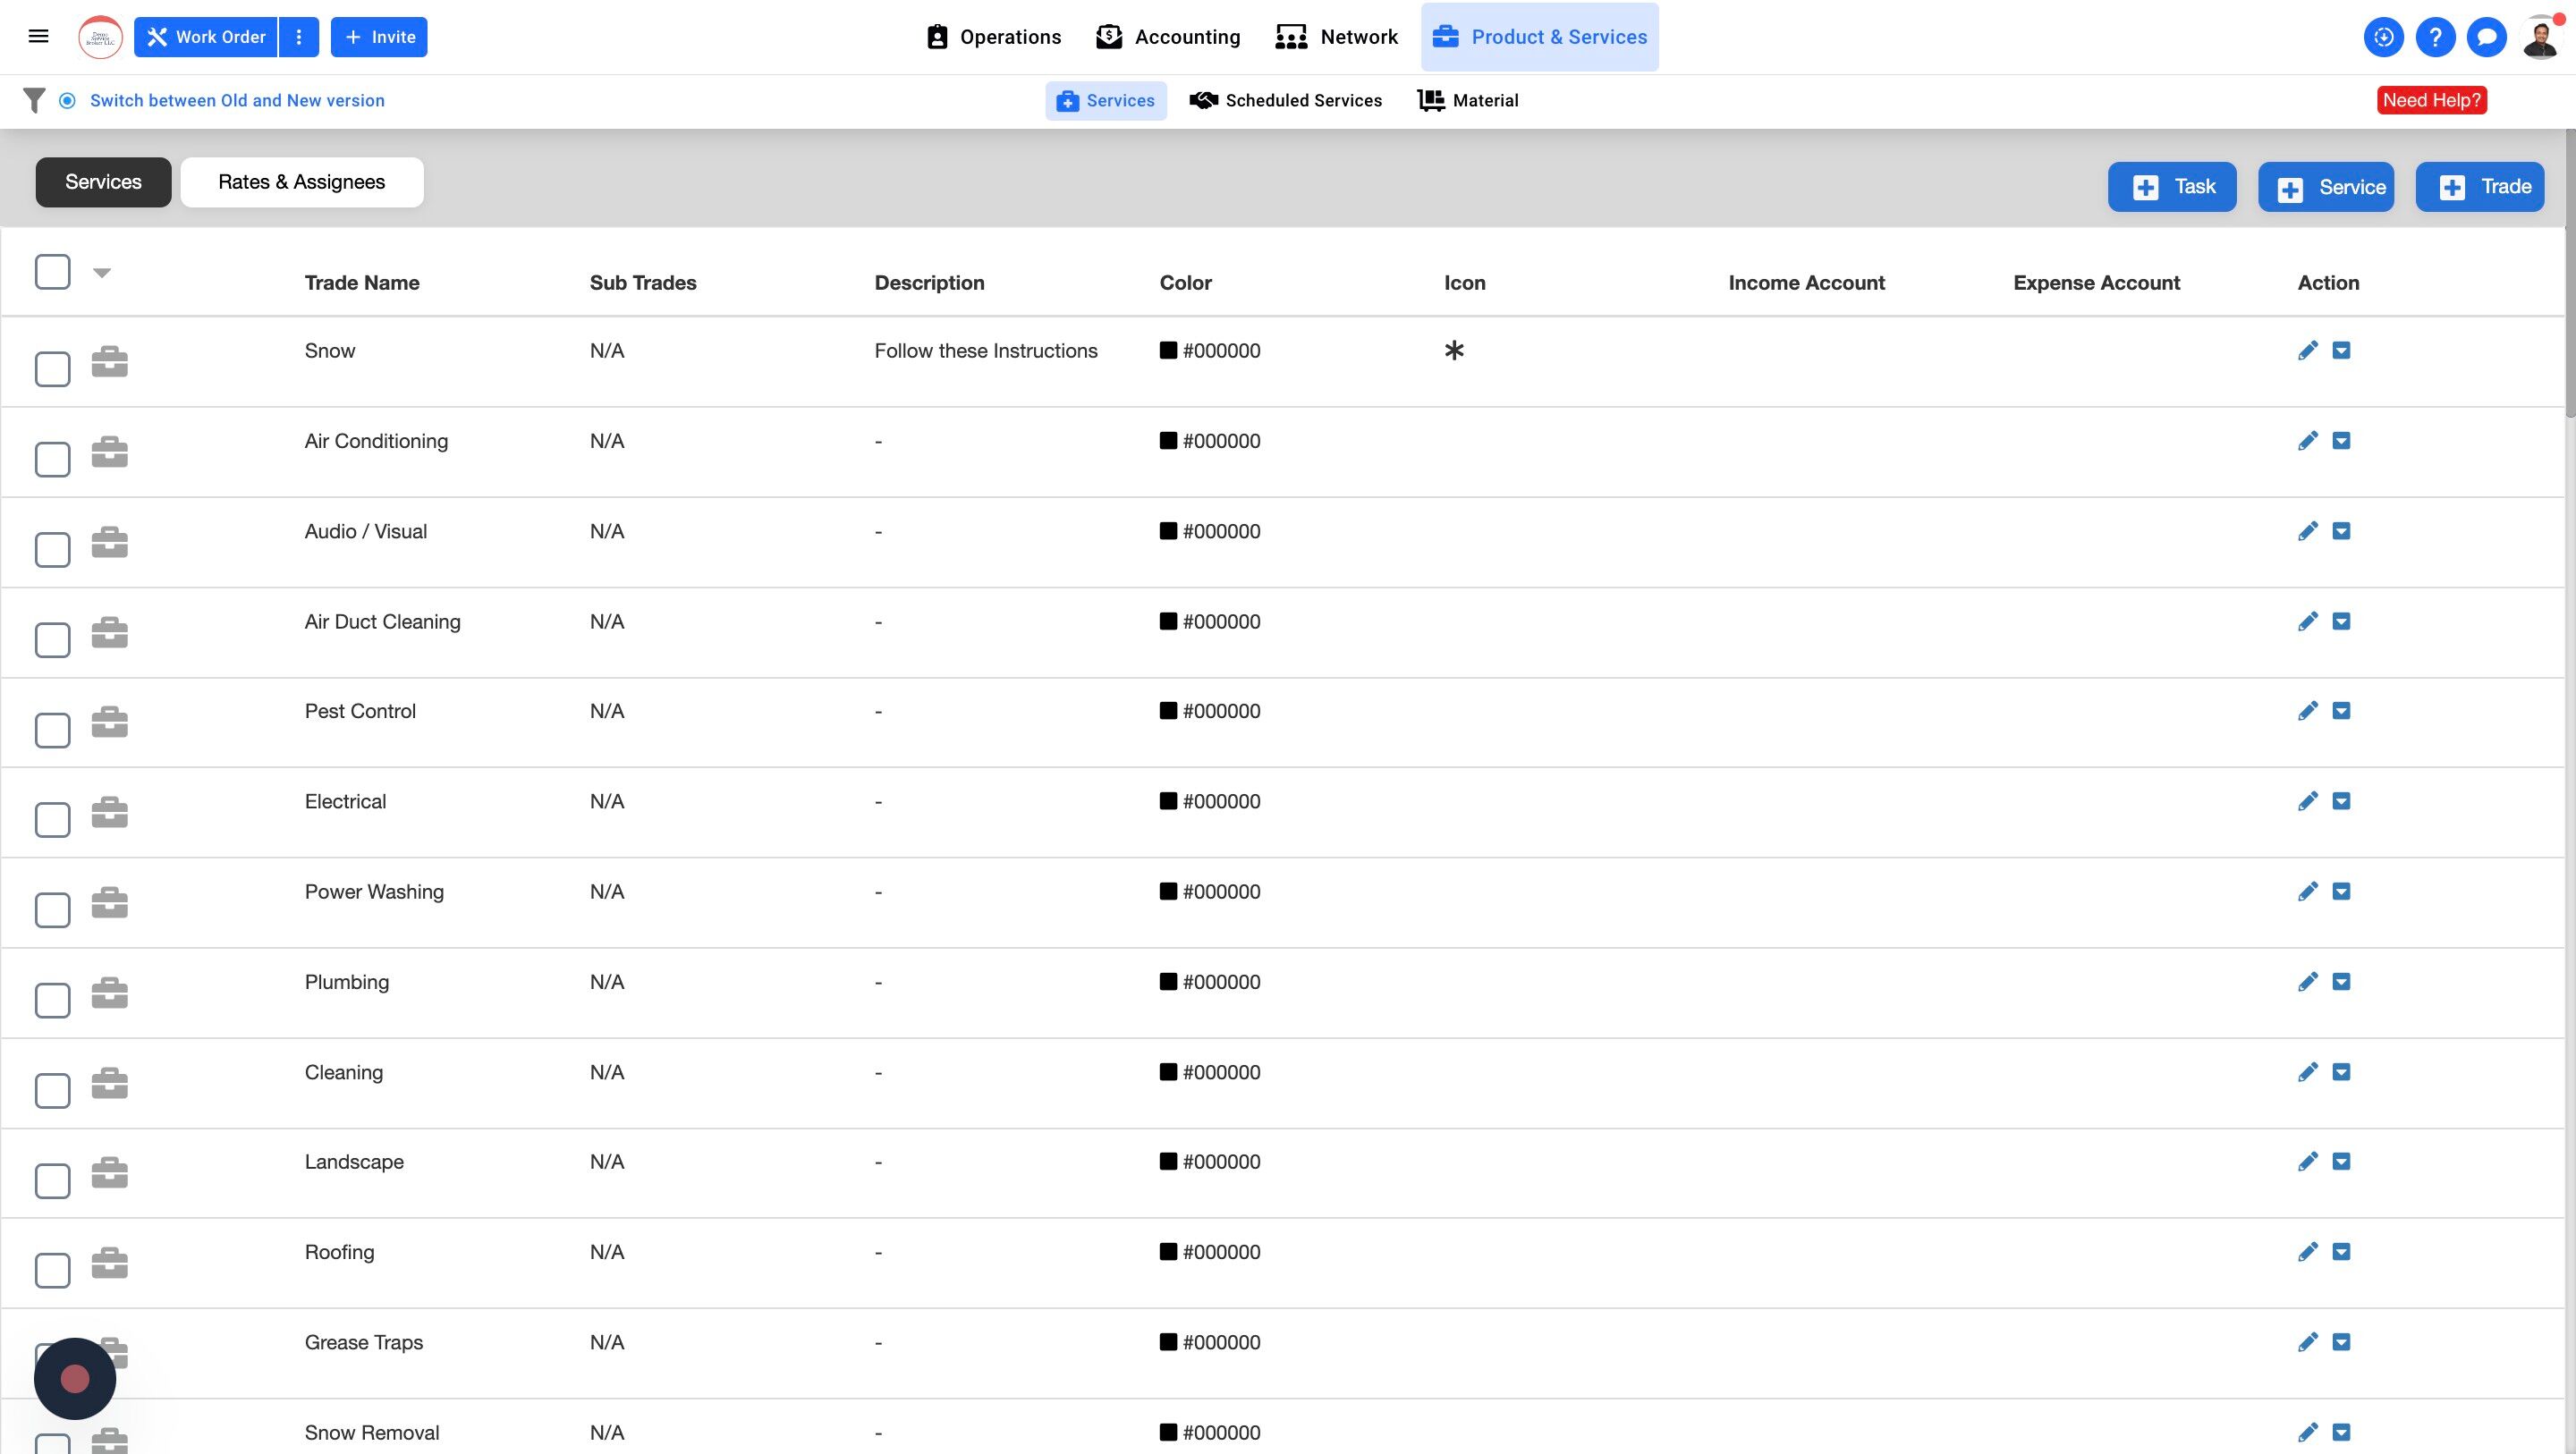Open Work Order three-dot options
This screenshot has height=1454, width=2576.
(298, 37)
